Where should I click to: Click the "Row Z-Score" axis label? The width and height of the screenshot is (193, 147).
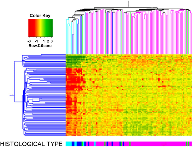40,46
